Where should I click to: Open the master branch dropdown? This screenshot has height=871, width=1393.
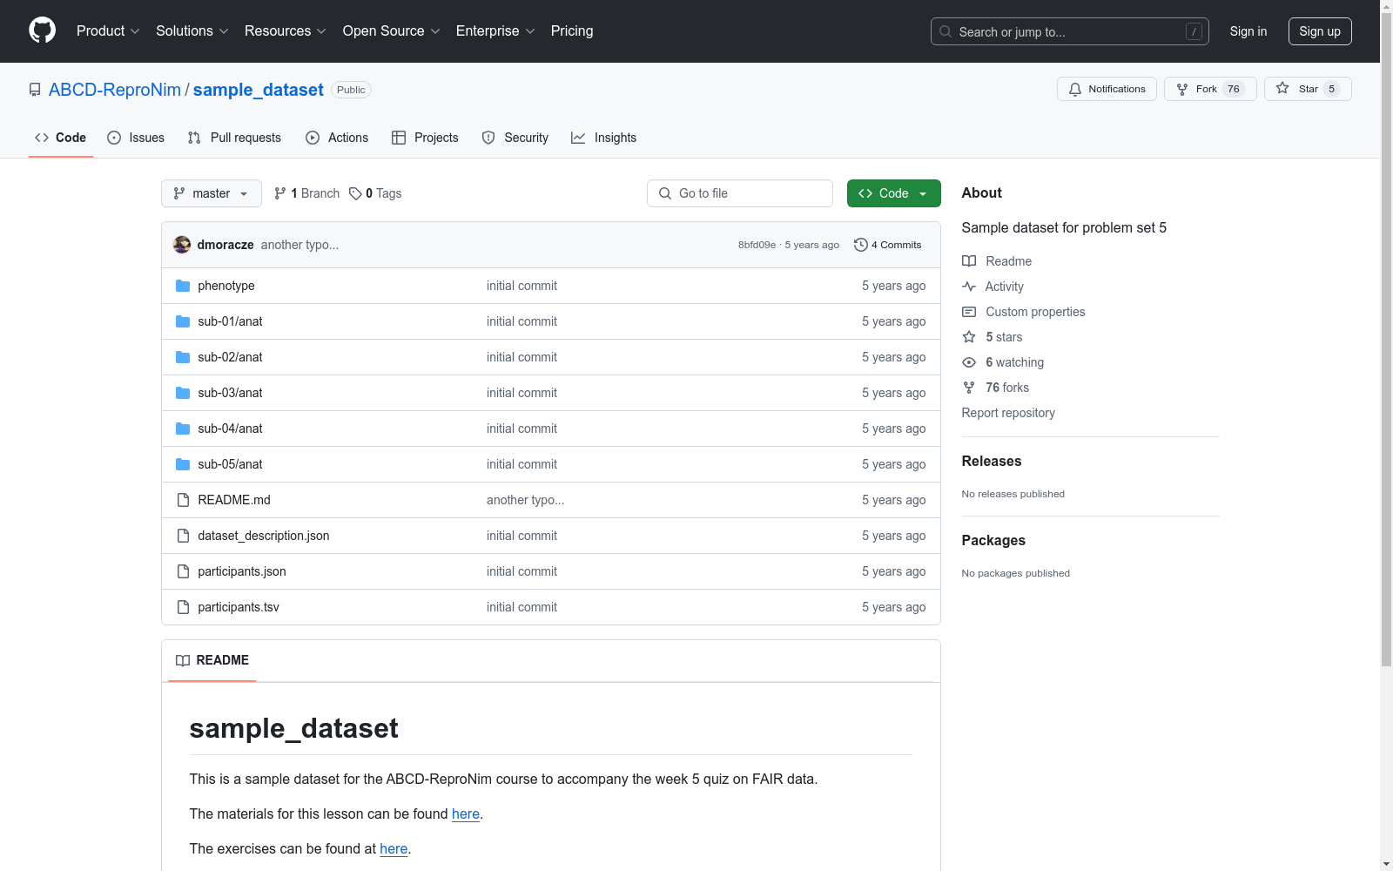pyautogui.click(x=212, y=193)
